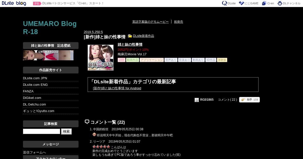
Task: Open [新作]姉と妹の性事情 for Android link
Action: click(117, 88)
